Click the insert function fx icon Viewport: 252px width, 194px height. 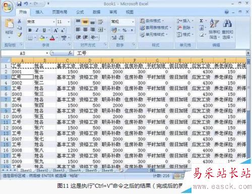coord(71,53)
